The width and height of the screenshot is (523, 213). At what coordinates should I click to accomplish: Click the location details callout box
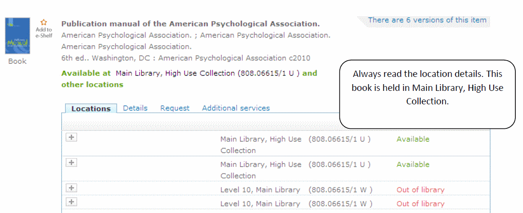pyautogui.click(x=428, y=94)
